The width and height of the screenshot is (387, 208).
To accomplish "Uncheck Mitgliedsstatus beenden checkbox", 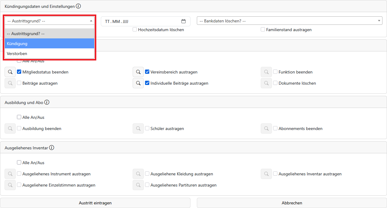I will pos(19,72).
